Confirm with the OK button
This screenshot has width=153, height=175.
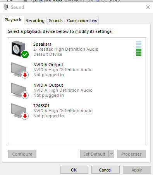(74, 170)
